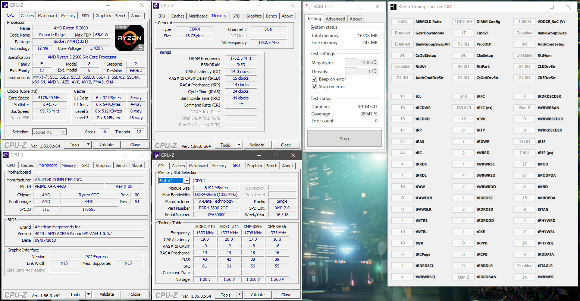Open the About tab in RAM Test
The height and width of the screenshot is (301, 580).
point(355,19)
